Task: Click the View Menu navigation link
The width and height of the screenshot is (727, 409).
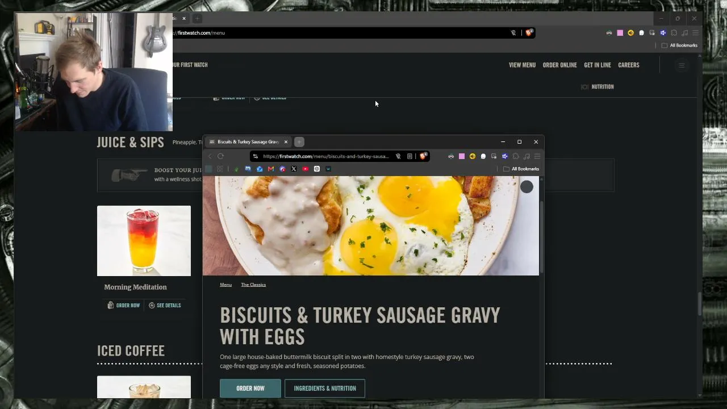Action: tap(522, 65)
